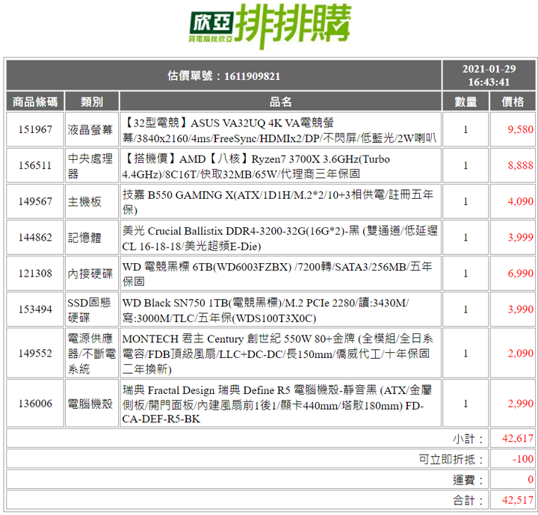Click the price 9,580
The image size is (538, 515).
tap(521, 129)
